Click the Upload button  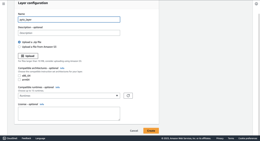28,56
